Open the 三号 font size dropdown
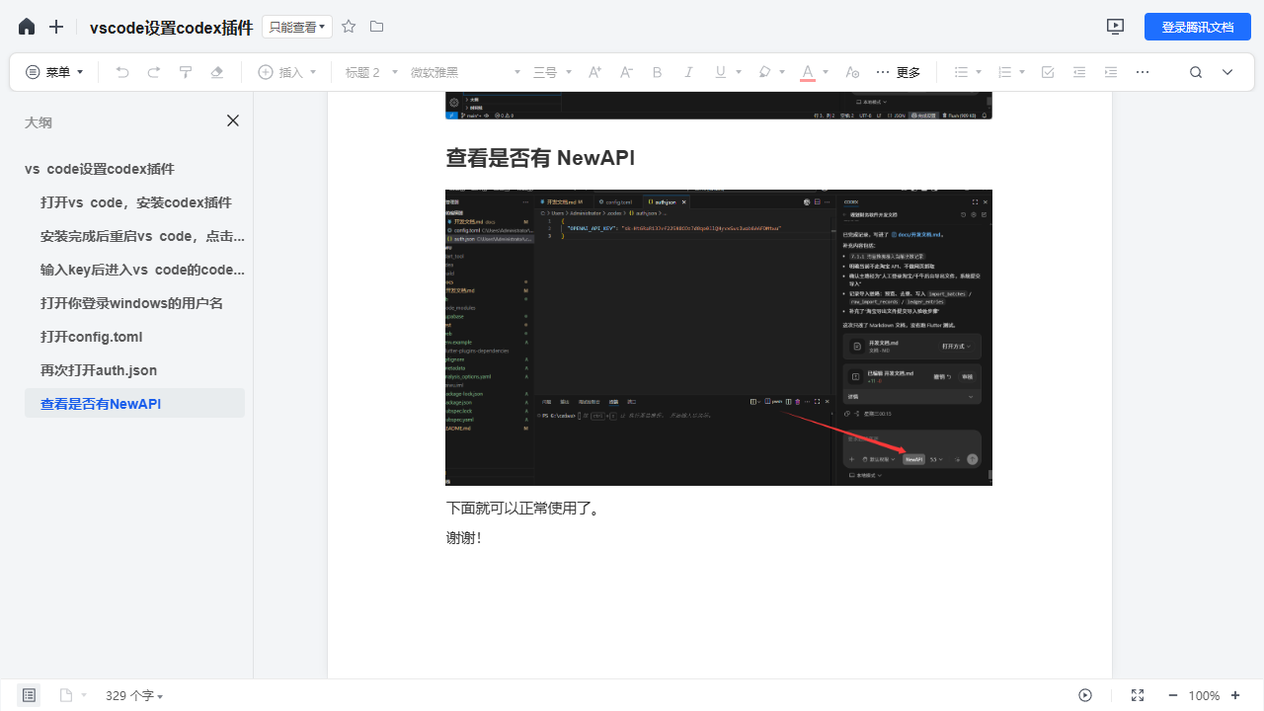Image resolution: width=1264 pixels, height=711 pixels. (x=553, y=72)
